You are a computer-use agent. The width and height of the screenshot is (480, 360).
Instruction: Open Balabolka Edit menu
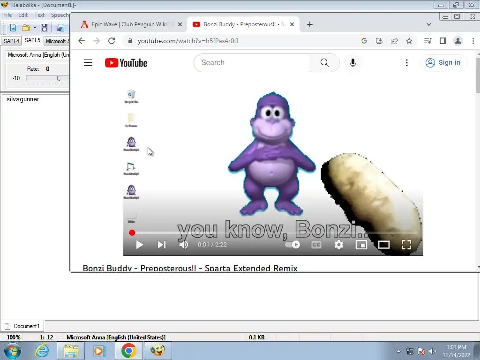(23, 15)
